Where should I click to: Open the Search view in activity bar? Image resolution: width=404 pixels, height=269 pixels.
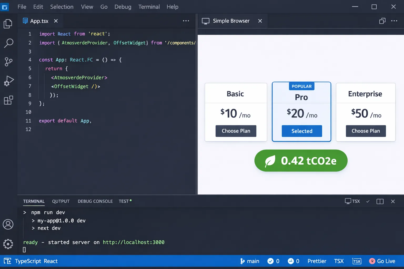(x=8, y=43)
